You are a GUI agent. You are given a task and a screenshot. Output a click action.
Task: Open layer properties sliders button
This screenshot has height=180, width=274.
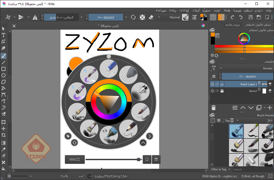click(x=235, y=108)
